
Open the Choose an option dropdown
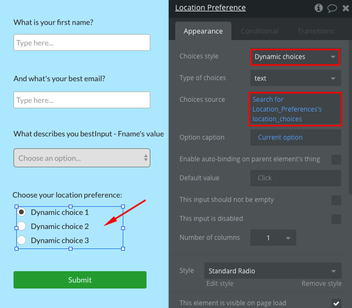point(82,158)
